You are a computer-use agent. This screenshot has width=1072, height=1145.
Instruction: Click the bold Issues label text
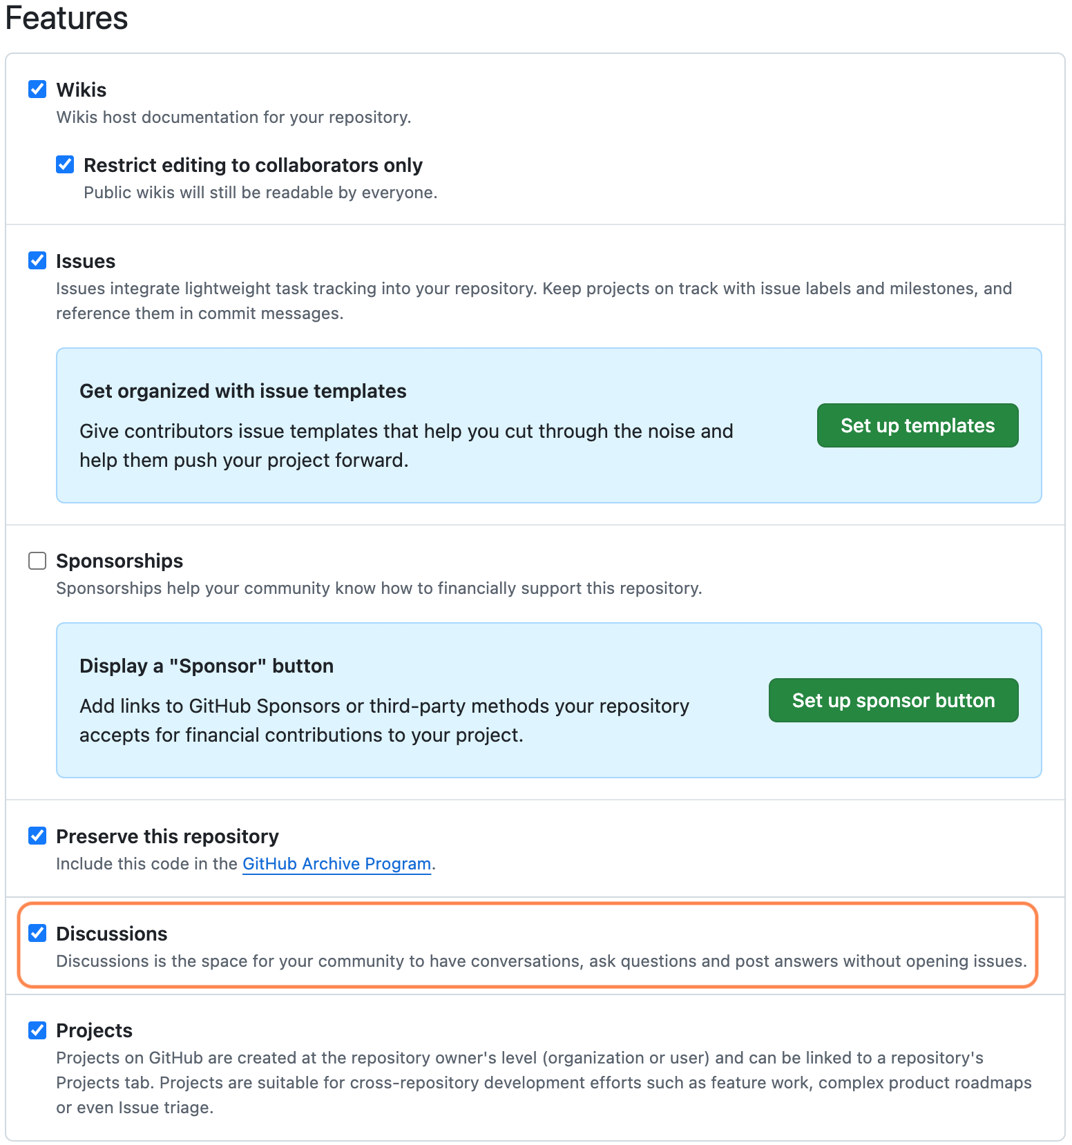(x=86, y=261)
